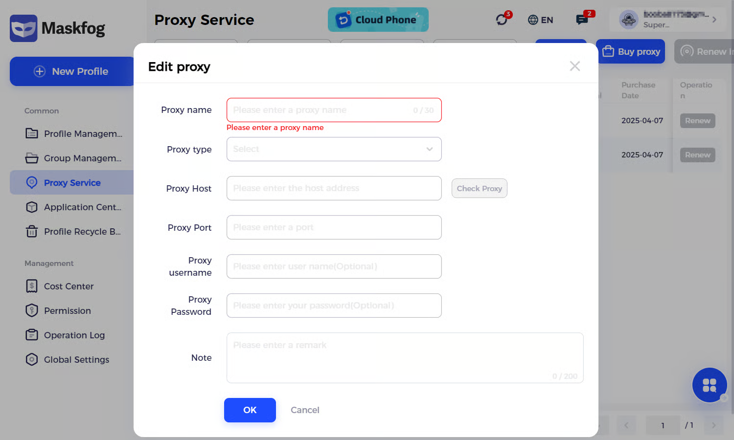Image resolution: width=734 pixels, height=440 pixels.
Task: Open the floating apps grid button
Action: point(710,385)
